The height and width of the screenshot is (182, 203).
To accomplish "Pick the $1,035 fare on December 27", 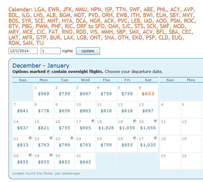I will click(x=148, y=145).
